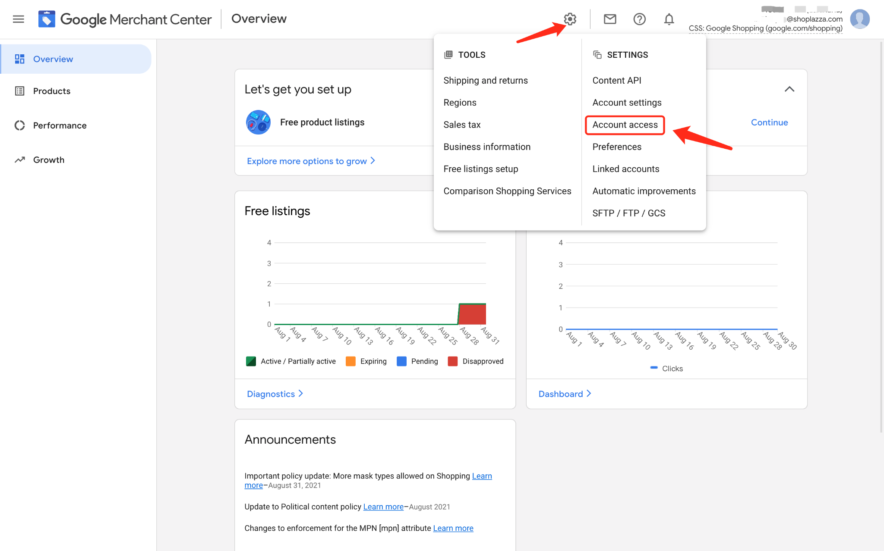884x551 pixels.
Task: Click the Free product listings illustration icon
Action: [x=258, y=122]
